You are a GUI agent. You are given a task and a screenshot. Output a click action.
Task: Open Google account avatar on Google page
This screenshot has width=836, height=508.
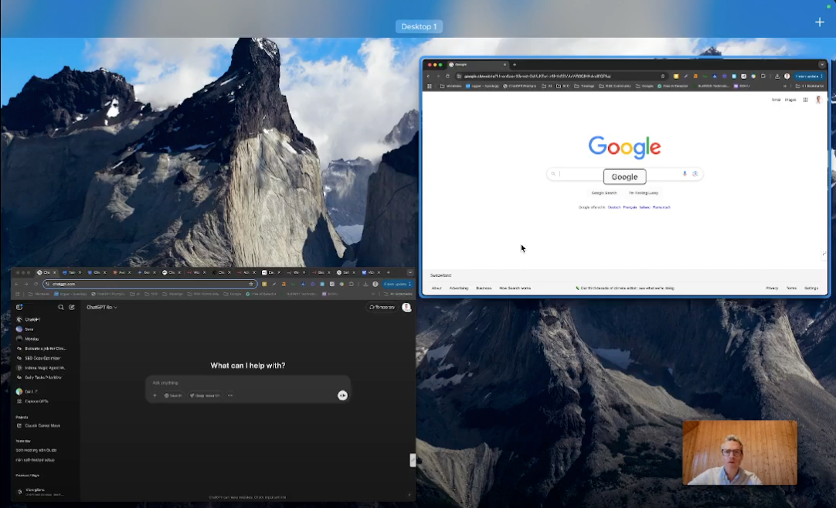click(x=818, y=100)
